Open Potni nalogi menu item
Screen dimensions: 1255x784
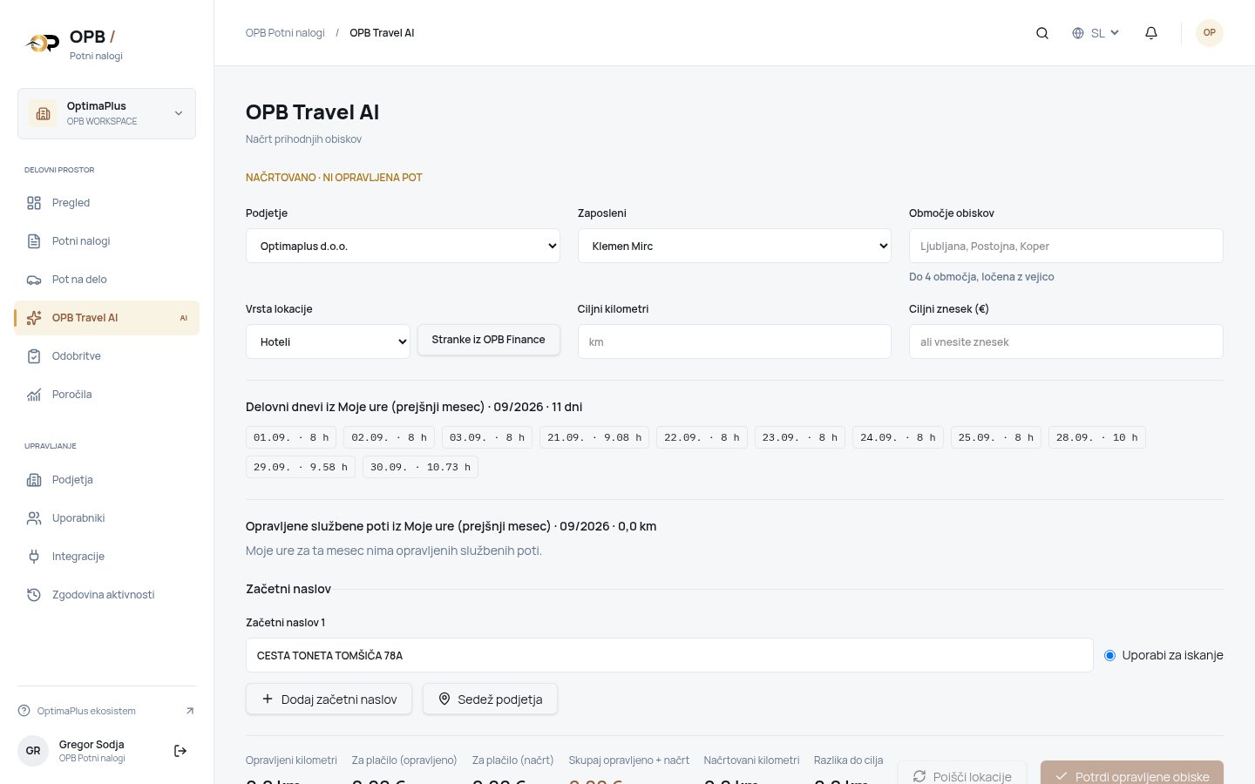[x=106, y=241]
